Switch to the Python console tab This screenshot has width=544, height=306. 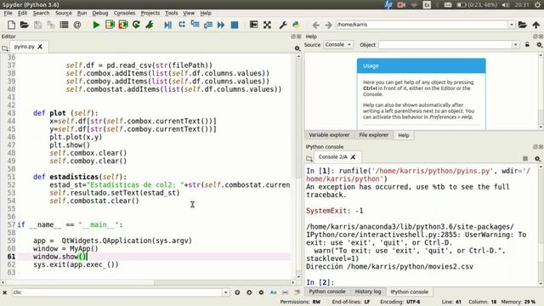click(326, 292)
